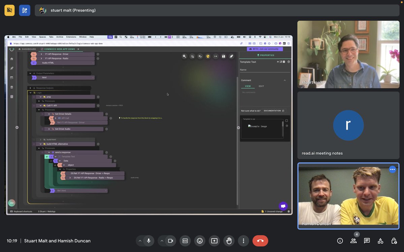Expand F1 API Response - Radio row
The height and width of the screenshot is (252, 404).
(41, 58)
